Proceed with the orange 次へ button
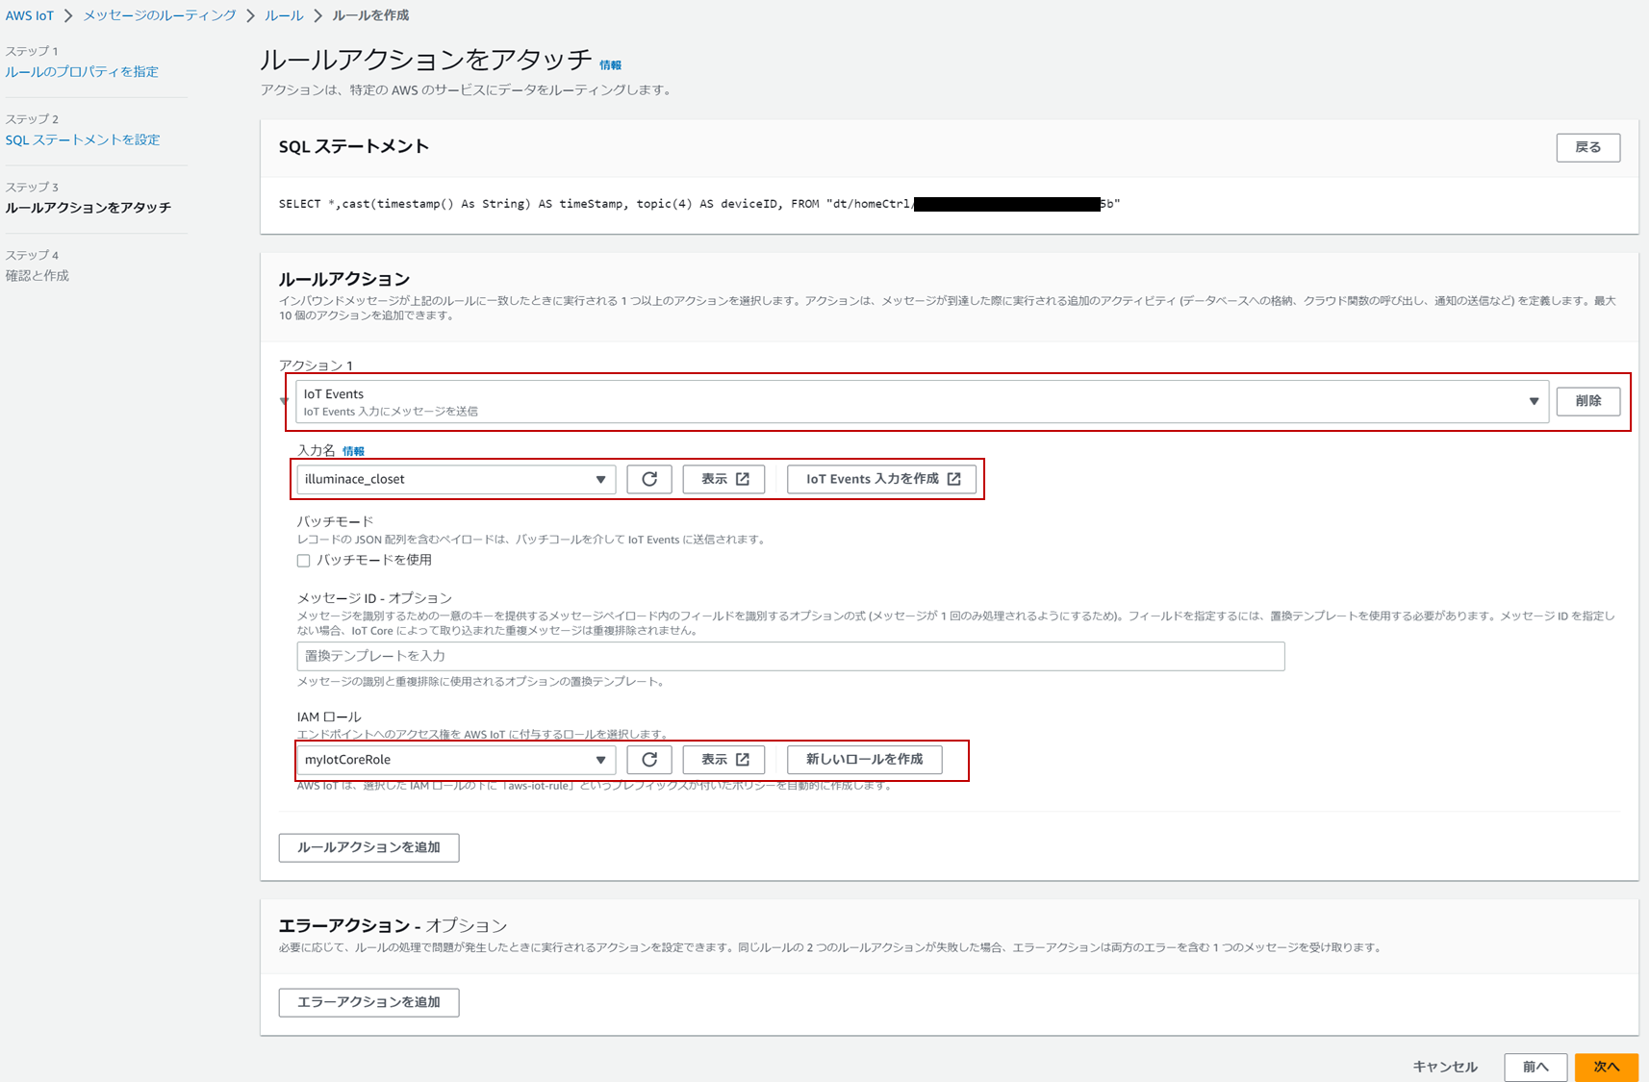 (x=1607, y=1067)
